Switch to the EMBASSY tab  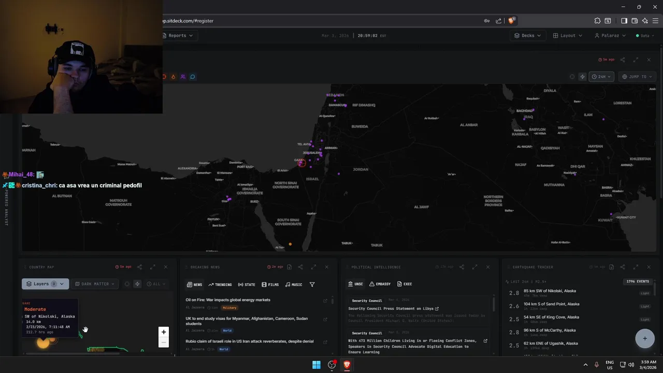380,284
